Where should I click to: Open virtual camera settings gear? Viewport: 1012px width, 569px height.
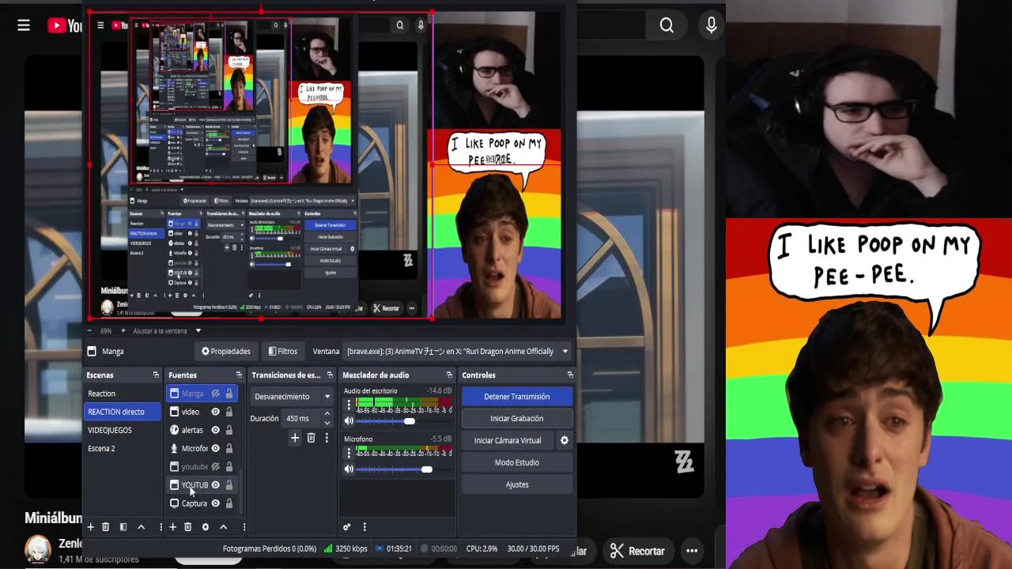[x=564, y=440]
